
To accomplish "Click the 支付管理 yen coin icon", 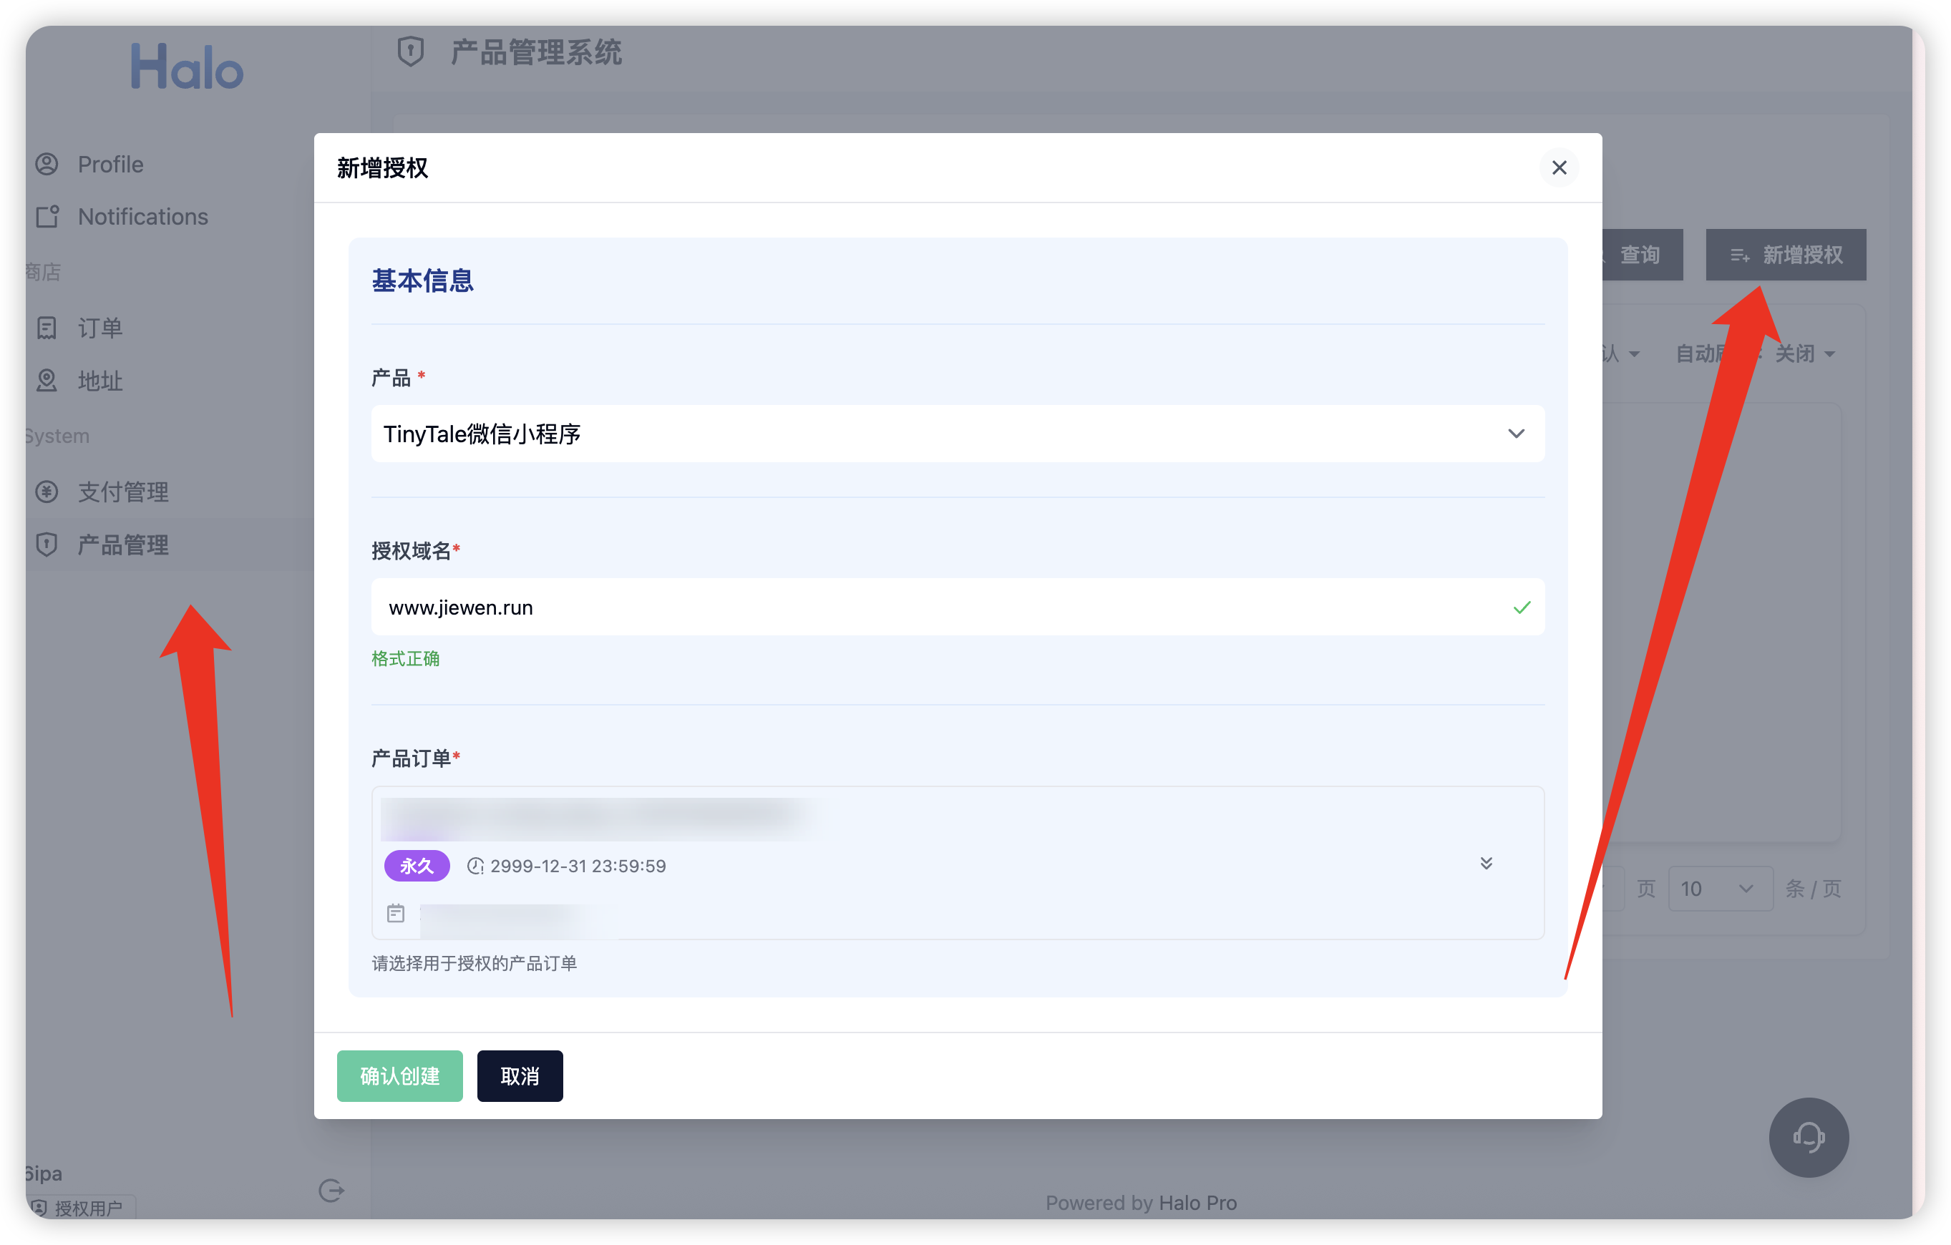I will pyautogui.click(x=47, y=492).
